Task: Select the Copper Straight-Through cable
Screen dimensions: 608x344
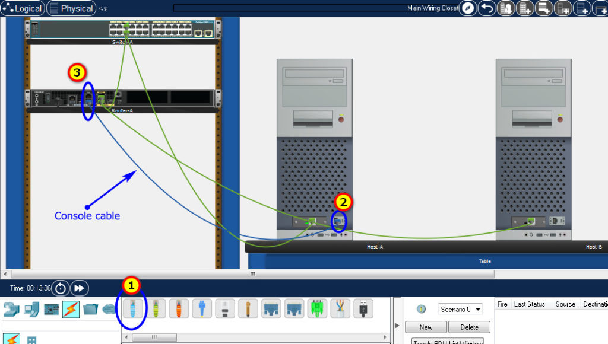Action: (155, 307)
